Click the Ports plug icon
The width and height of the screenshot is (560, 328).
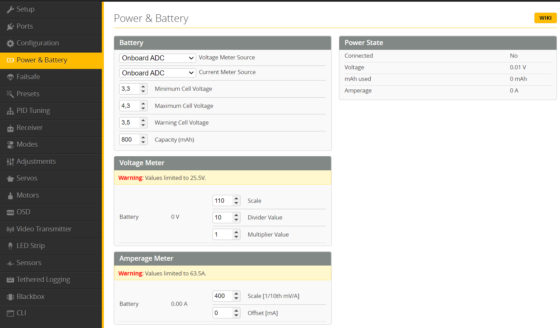tap(10, 27)
